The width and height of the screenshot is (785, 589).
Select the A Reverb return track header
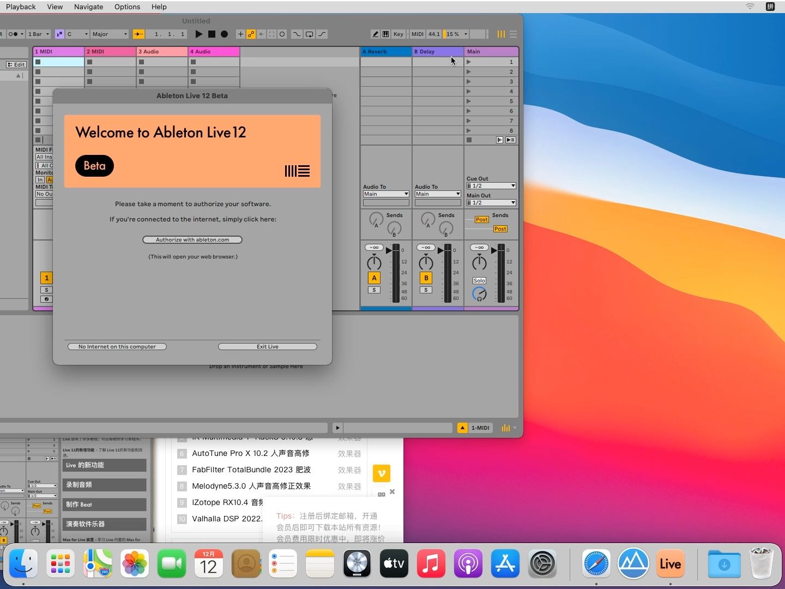(386, 51)
